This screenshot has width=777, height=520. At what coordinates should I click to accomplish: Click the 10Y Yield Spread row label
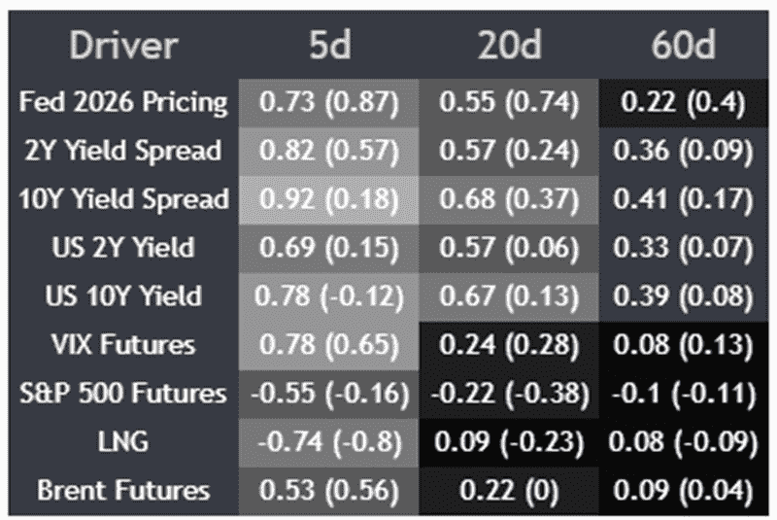(123, 199)
